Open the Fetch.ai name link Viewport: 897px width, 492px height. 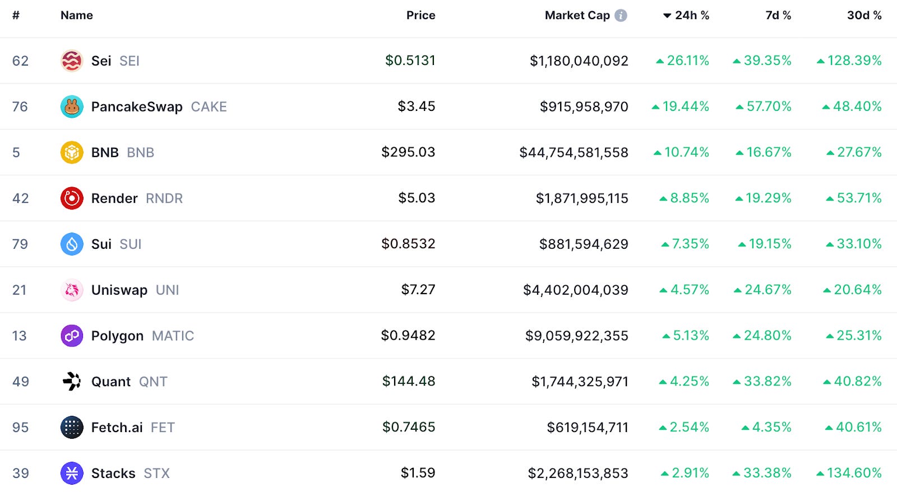pos(117,428)
